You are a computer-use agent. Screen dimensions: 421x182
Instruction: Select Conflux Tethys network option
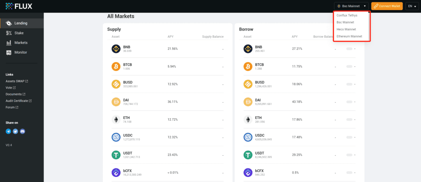[347, 15]
